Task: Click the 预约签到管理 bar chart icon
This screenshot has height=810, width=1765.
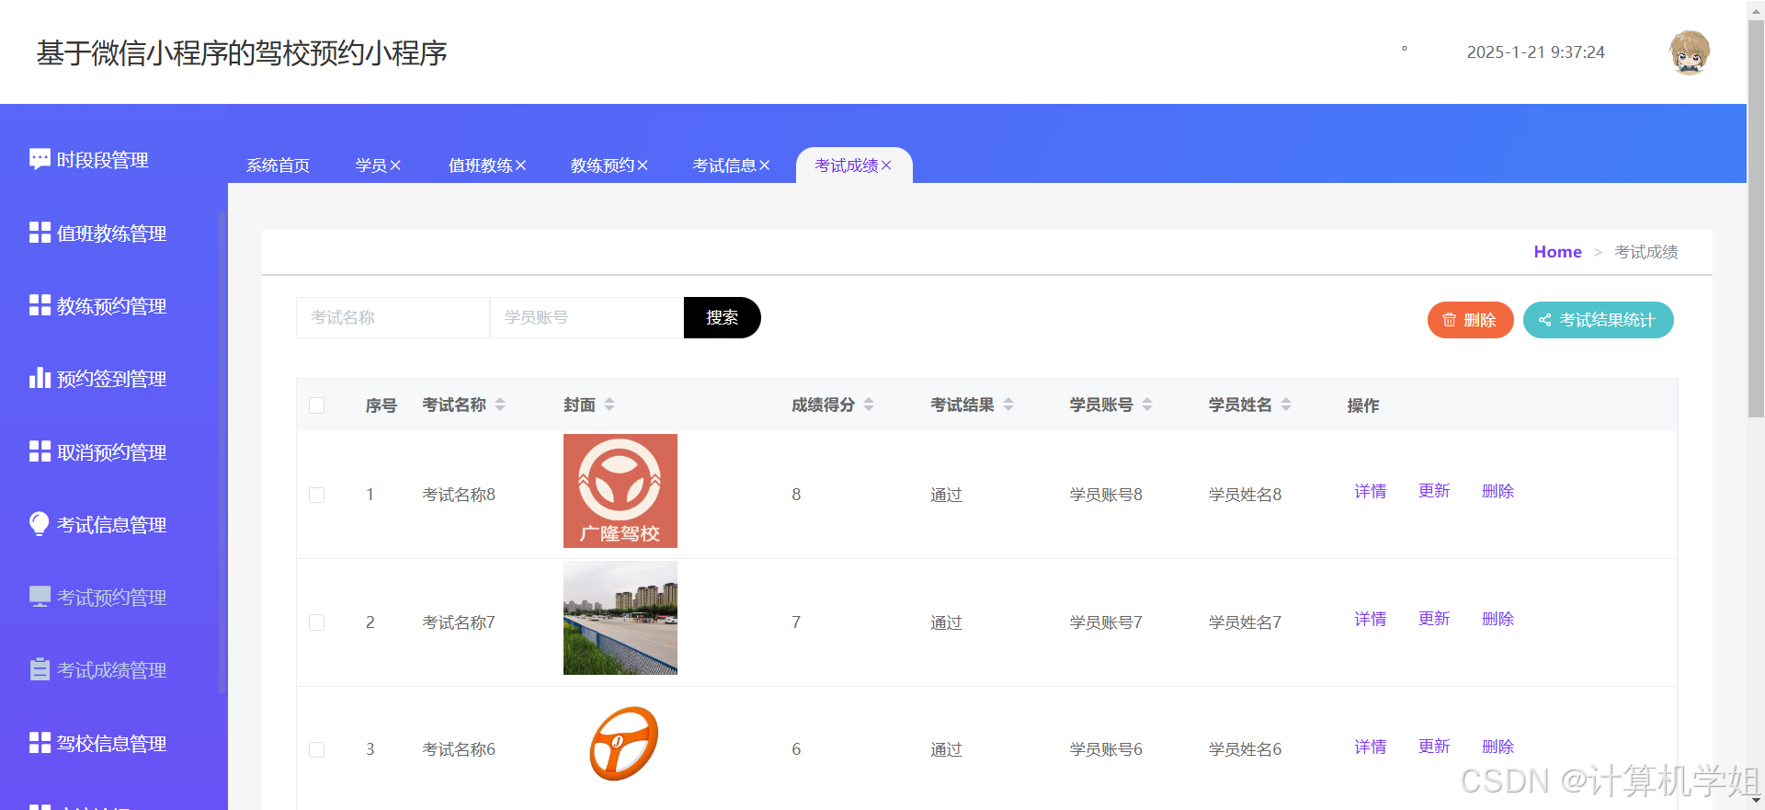Action: pyautogui.click(x=40, y=378)
